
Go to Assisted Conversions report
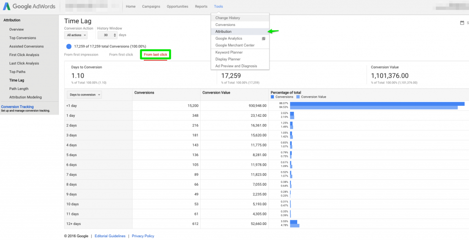tap(26, 46)
